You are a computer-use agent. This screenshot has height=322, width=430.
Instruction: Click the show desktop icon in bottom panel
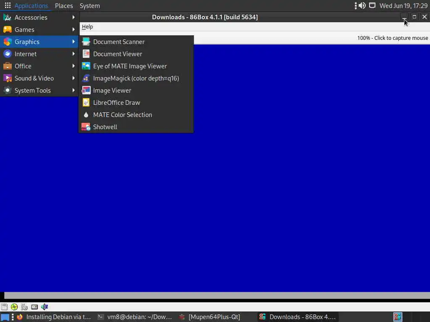5,317
